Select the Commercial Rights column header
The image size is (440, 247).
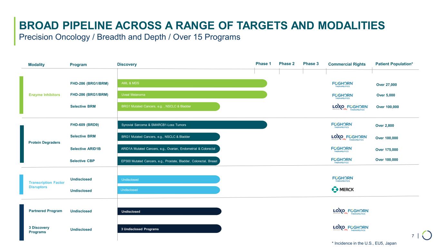347,64
